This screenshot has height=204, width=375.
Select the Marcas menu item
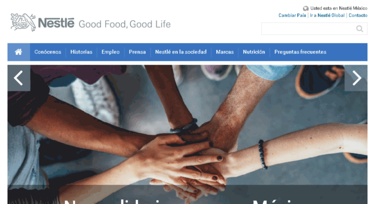click(x=225, y=52)
